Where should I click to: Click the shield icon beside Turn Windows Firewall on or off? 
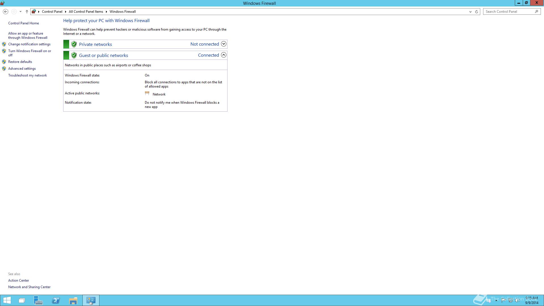4,51
